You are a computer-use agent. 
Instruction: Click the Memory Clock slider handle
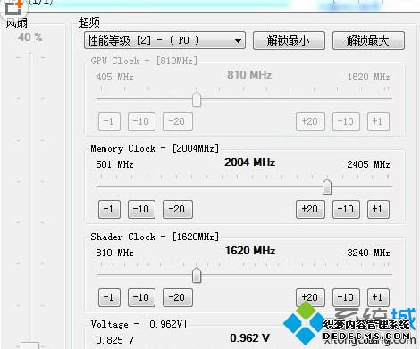327,187
